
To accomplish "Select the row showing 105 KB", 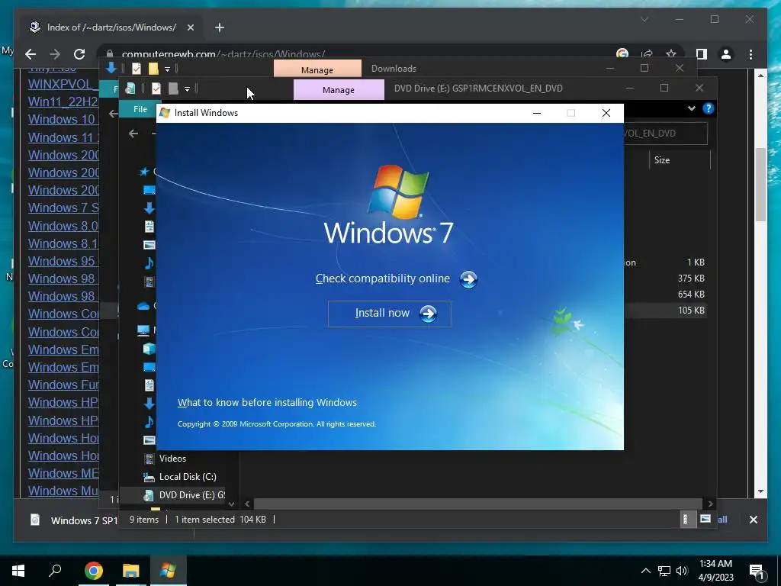I will pos(665,311).
